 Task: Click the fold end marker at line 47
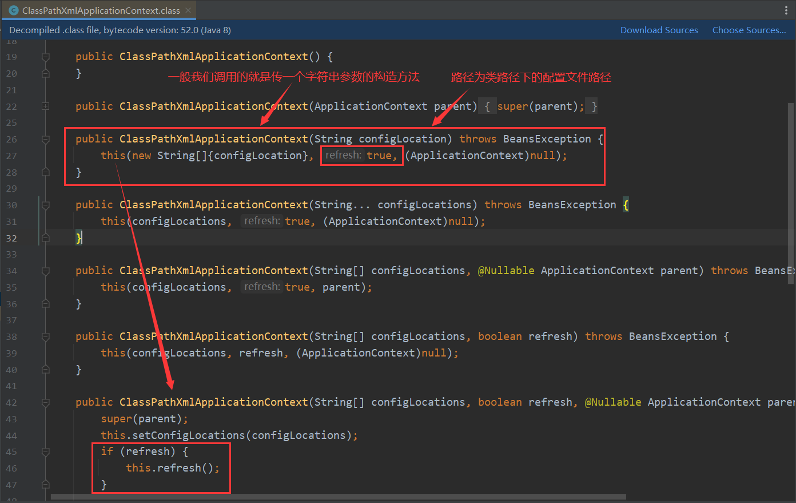(x=46, y=485)
